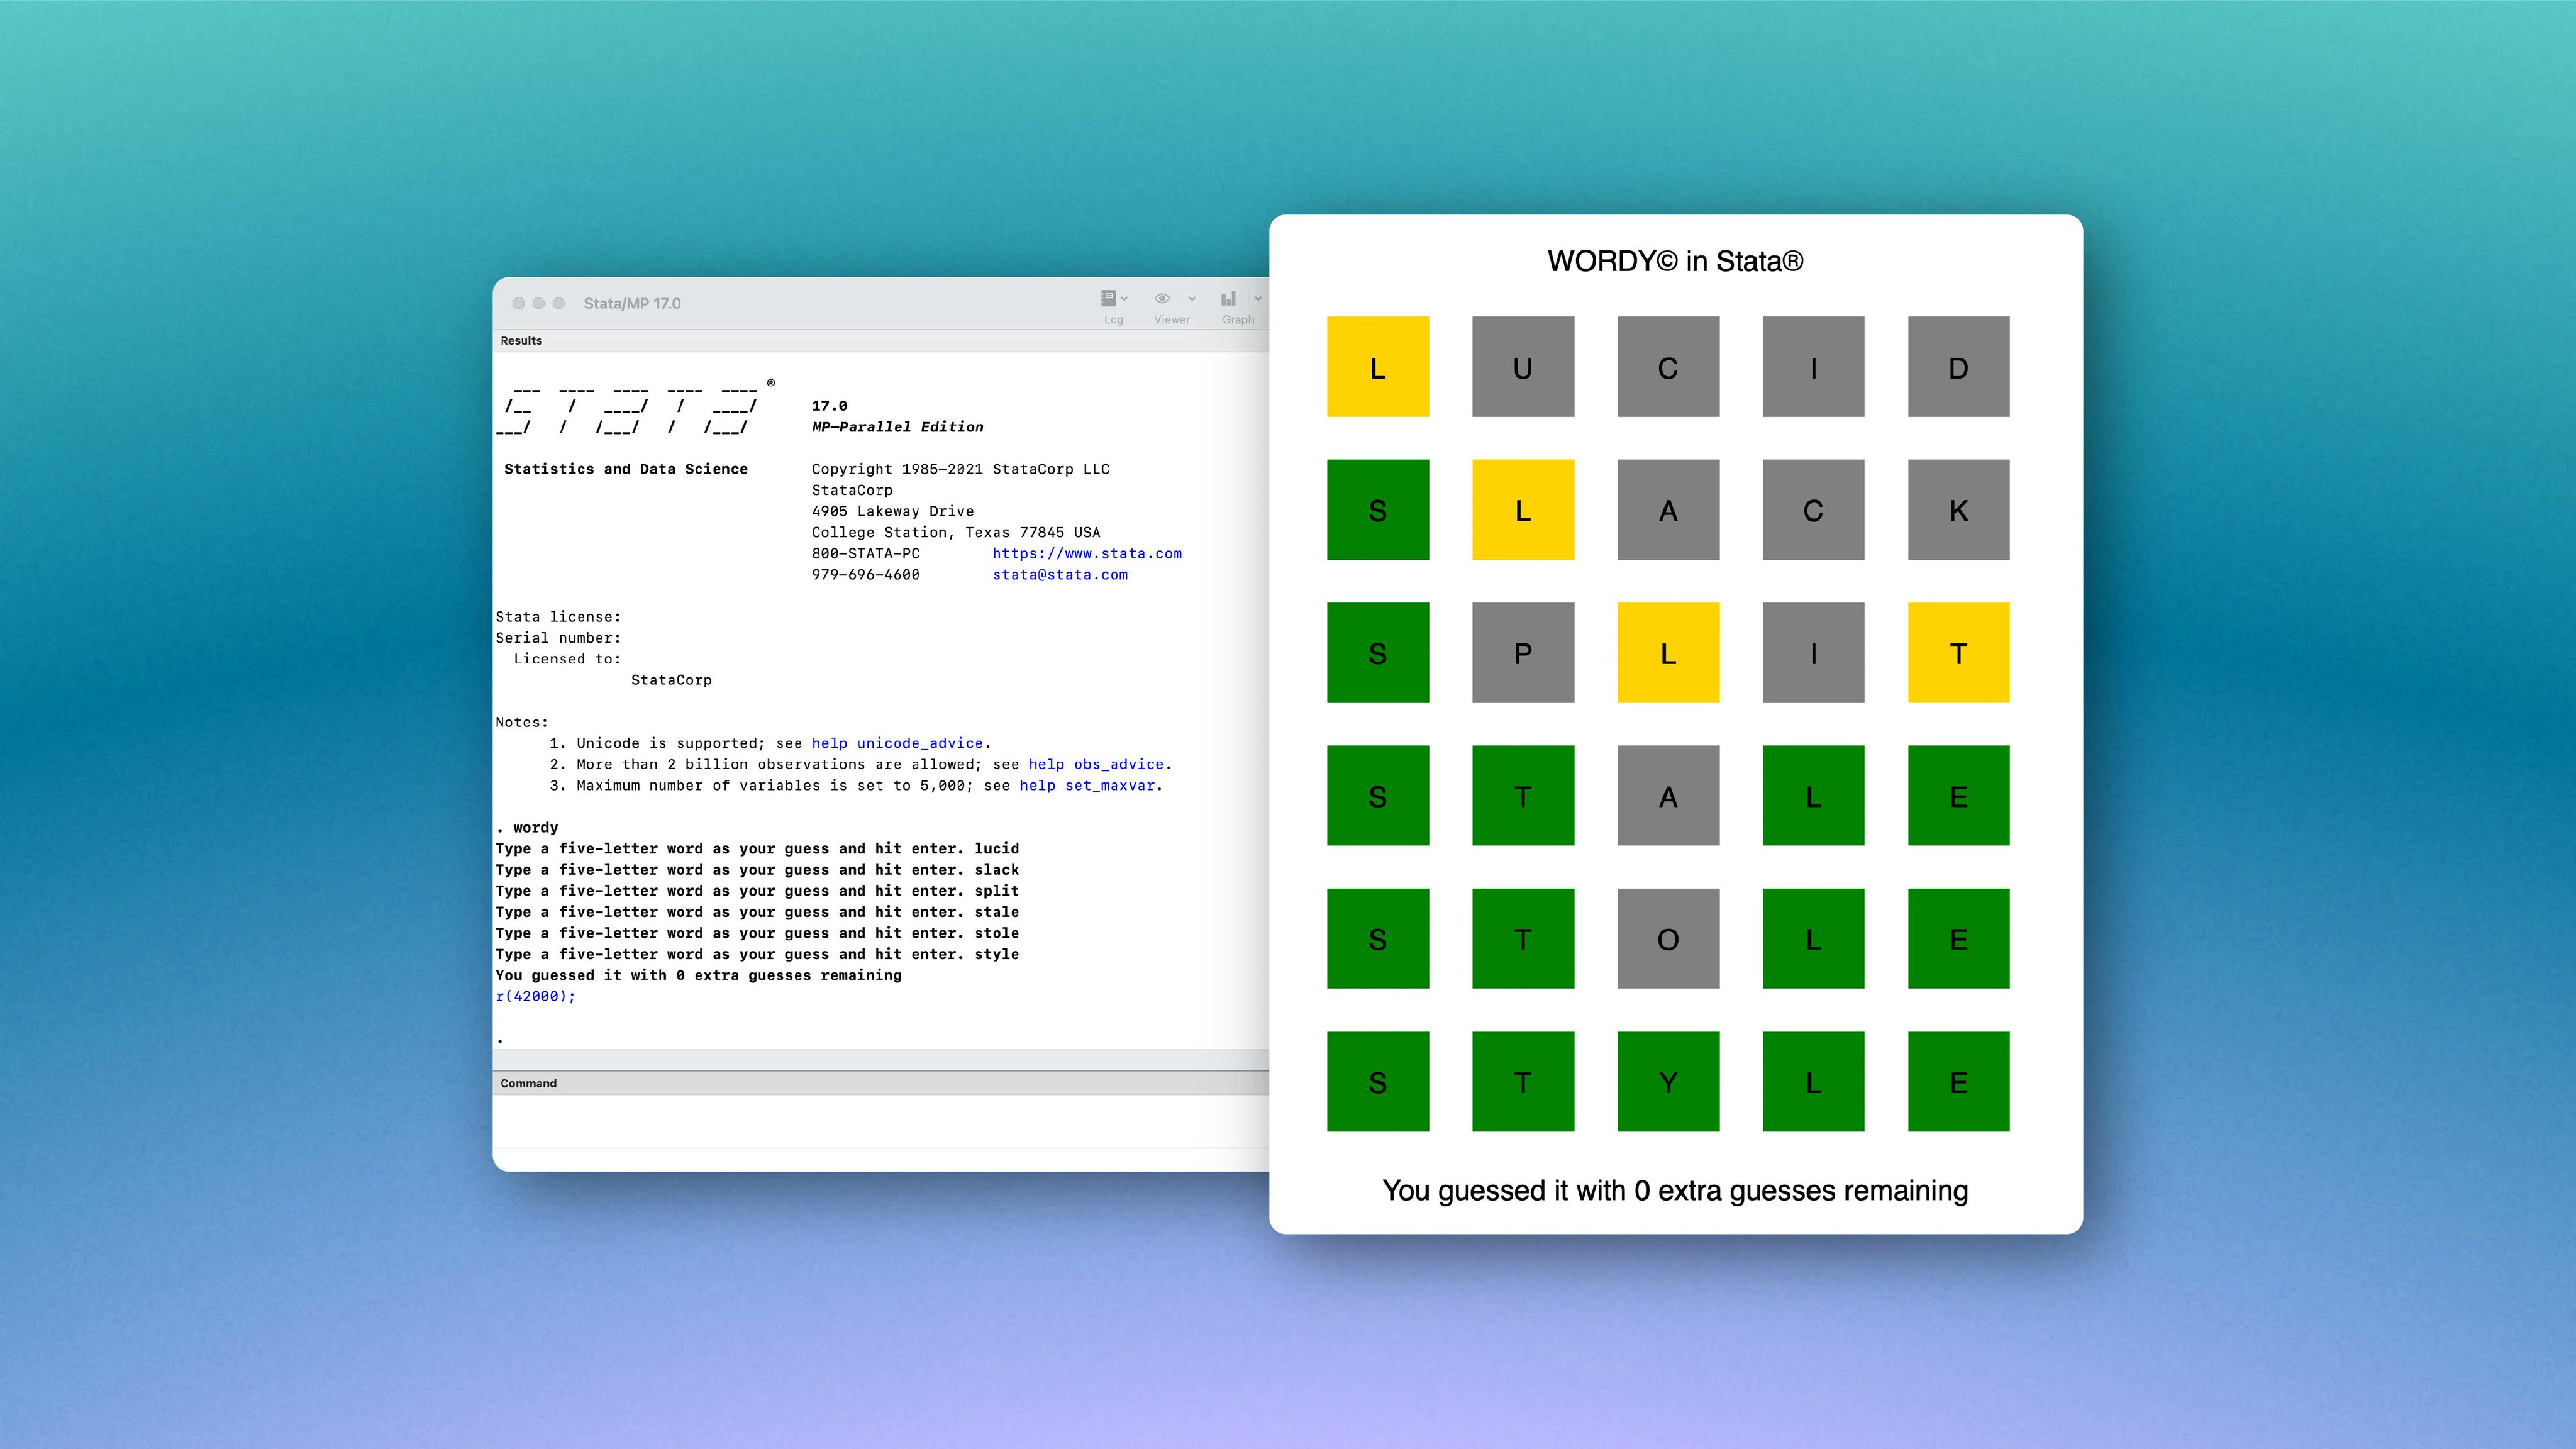Click the yellow T tile in SPLIT row
This screenshot has height=1449, width=2576.
[x=1958, y=652]
